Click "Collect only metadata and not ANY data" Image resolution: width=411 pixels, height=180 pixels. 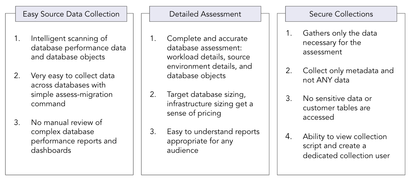pyautogui.click(x=348, y=76)
